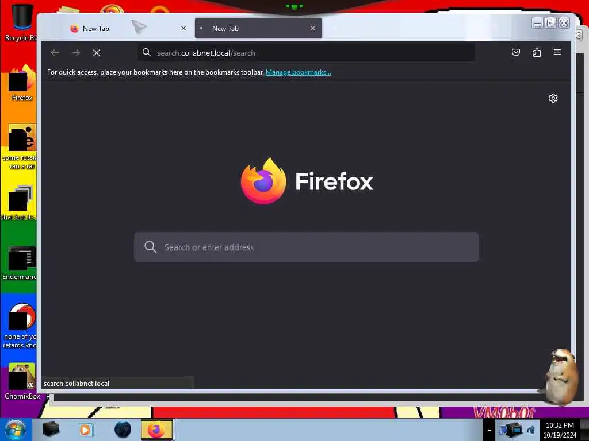Open the Extensions puzzle icon
The image size is (589, 441).
(537, 52)
